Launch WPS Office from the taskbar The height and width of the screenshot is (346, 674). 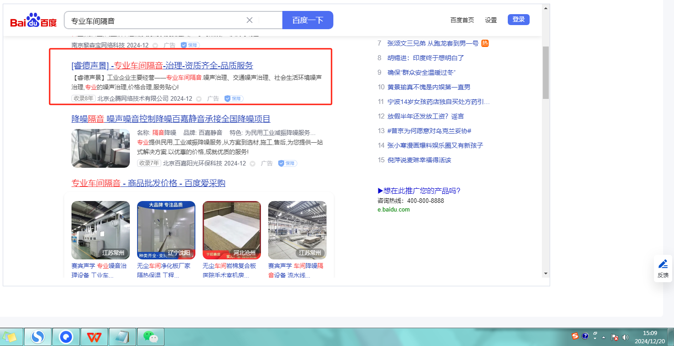(94, 337)
